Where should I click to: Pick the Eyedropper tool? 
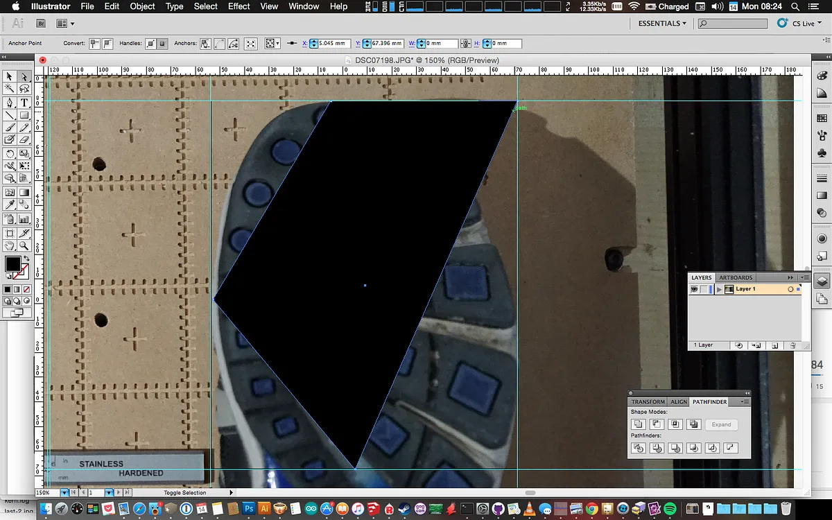(10, 205)
